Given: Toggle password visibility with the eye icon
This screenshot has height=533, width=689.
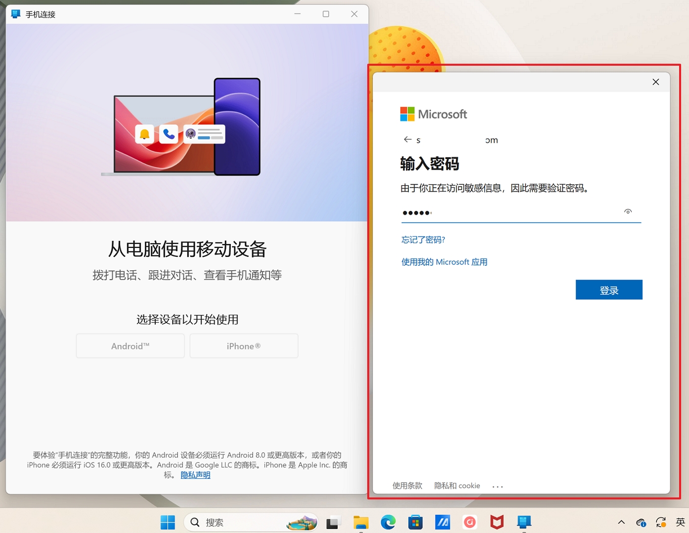Looking at the screenshot, I should (x=628, y=211).
